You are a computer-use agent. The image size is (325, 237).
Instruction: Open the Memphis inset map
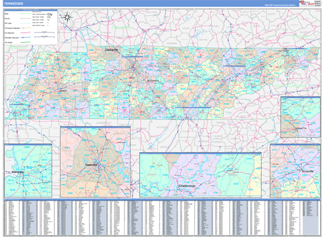pyautogui.click(x=28, y=171)
